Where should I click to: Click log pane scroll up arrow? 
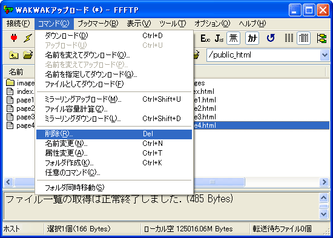tap(324, 198)
